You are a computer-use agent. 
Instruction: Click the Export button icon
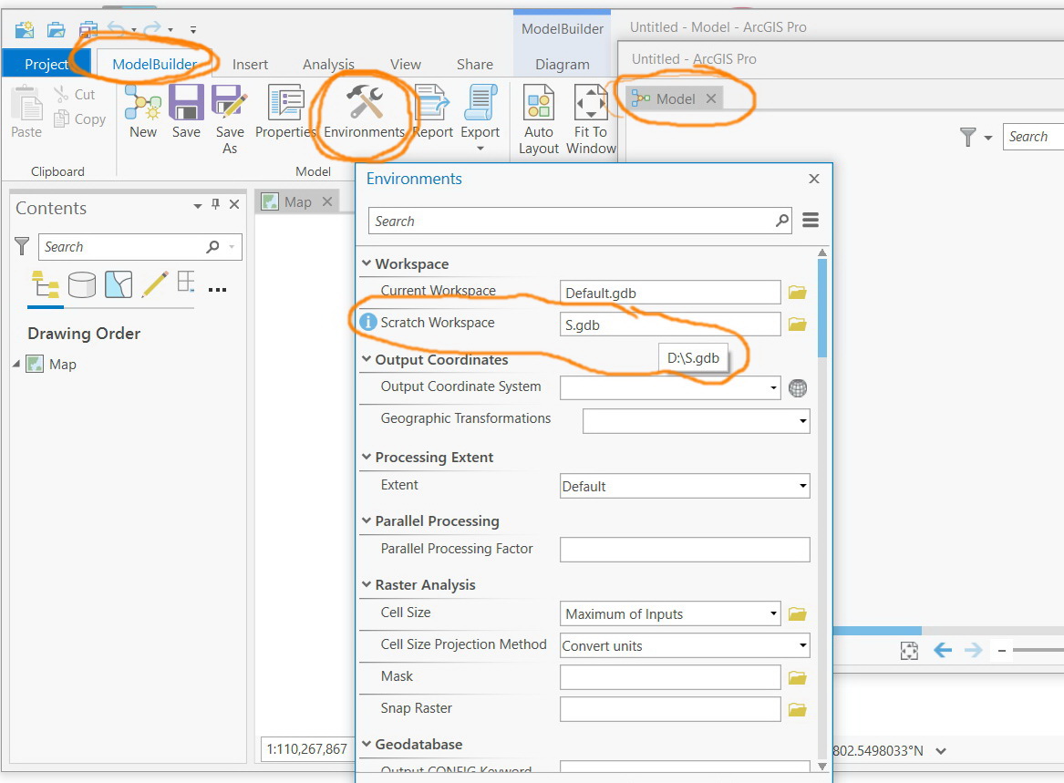tap(480, 102)
